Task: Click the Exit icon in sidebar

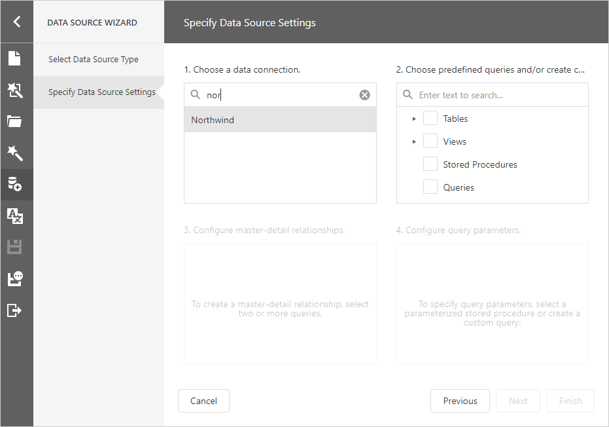Action: coord(14,310)
